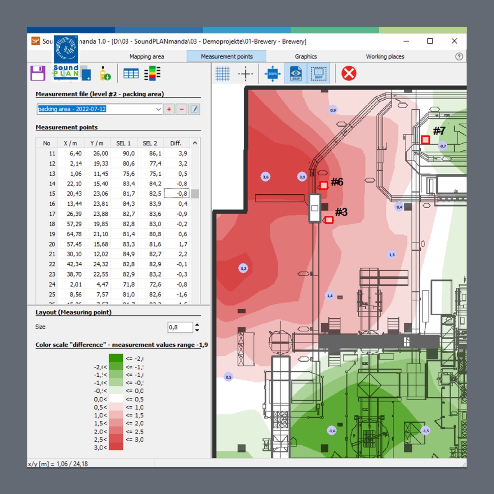Click darkest green swatch <= -2,0
This screenshot has width=494, height=494.
116,358
